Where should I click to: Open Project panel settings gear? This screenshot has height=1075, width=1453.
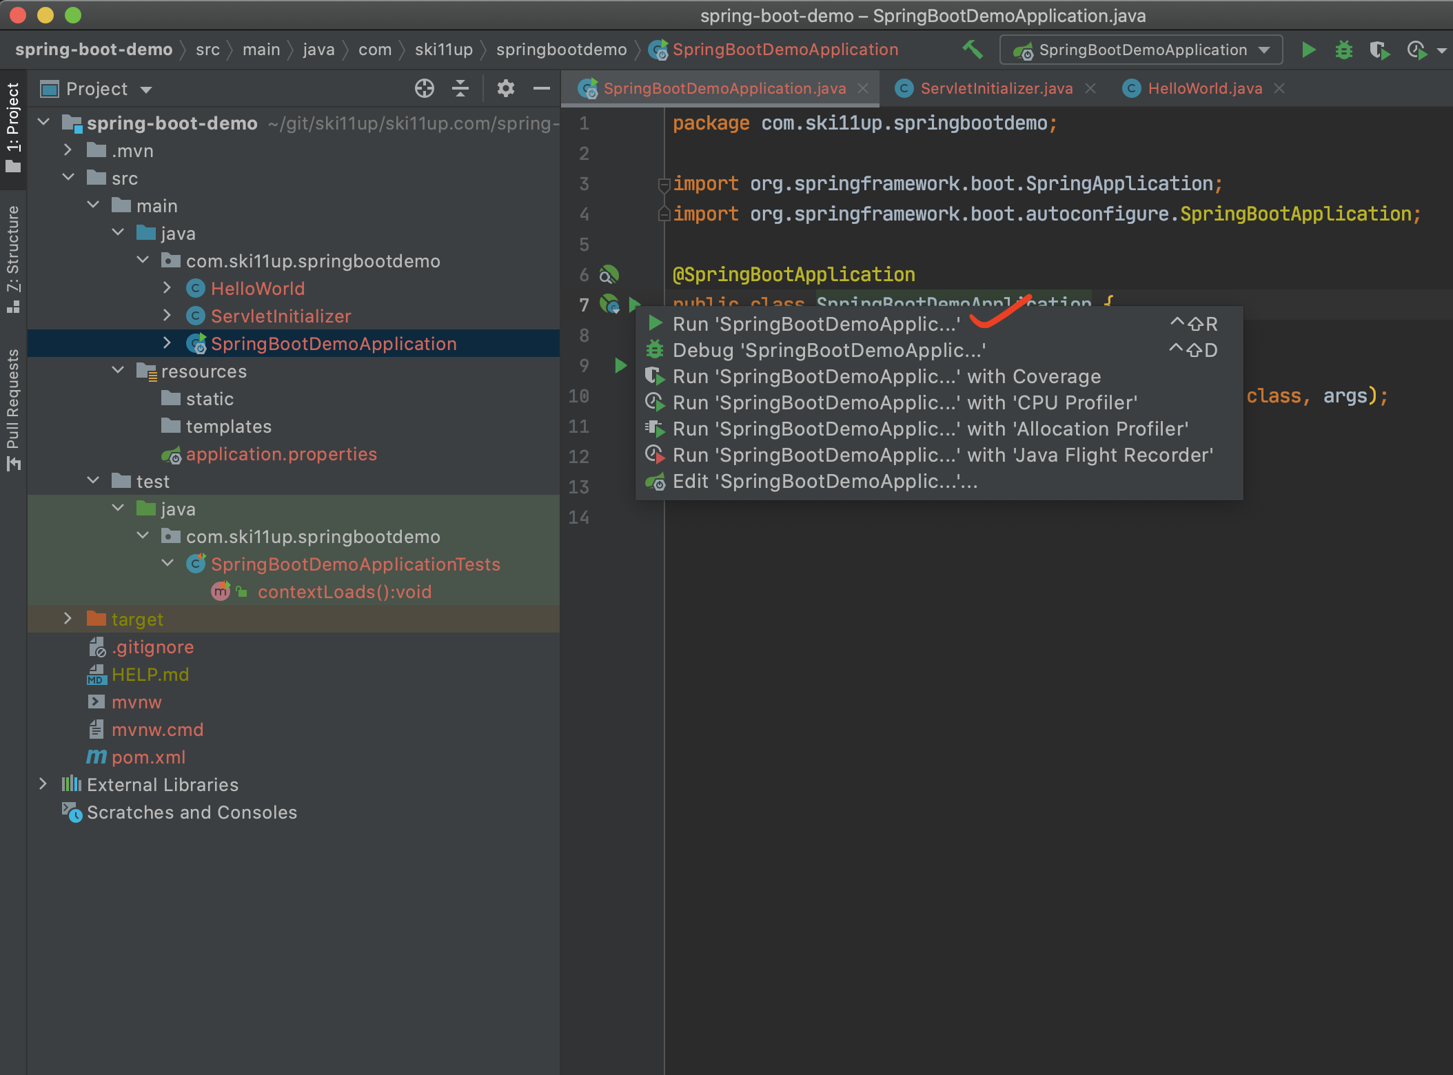[506, 88]
